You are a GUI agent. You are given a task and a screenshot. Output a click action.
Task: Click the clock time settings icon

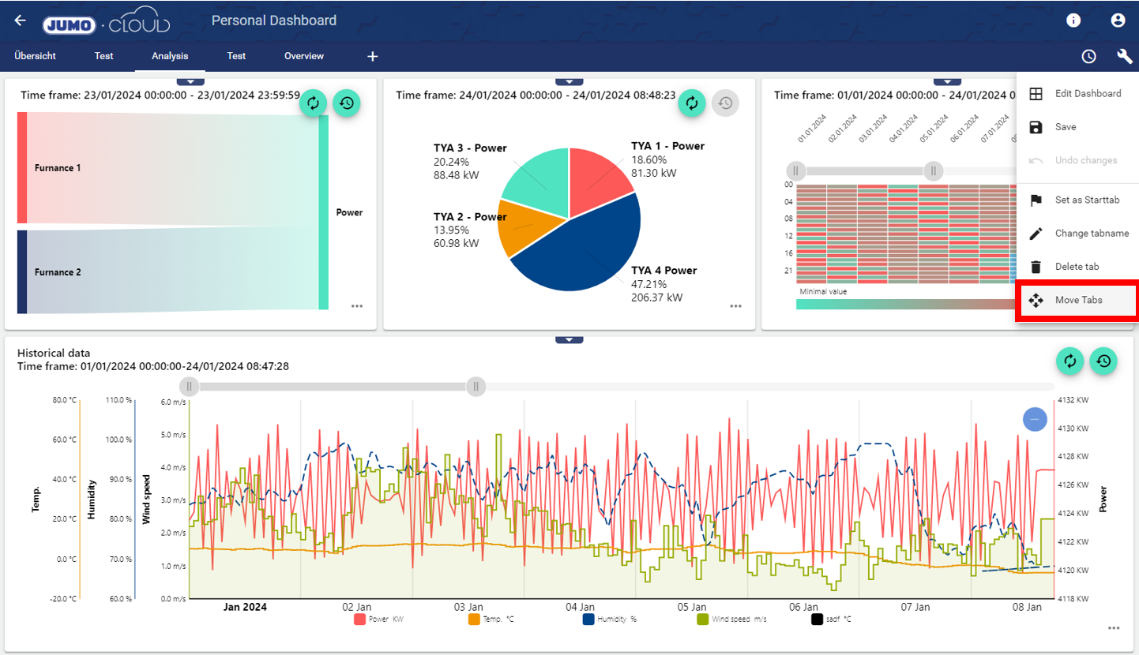coord(1088,56)
